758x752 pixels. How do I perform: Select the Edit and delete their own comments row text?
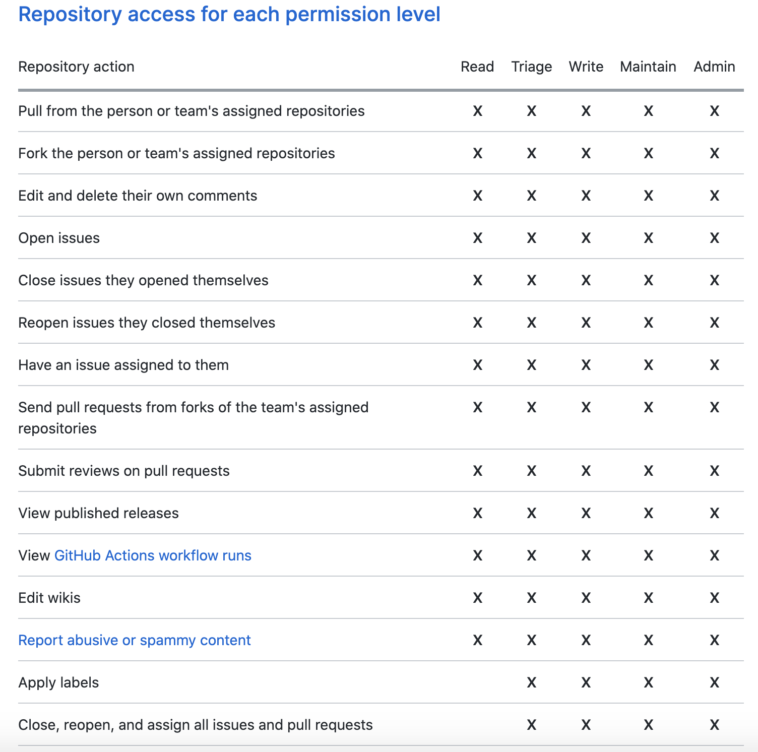138,196
